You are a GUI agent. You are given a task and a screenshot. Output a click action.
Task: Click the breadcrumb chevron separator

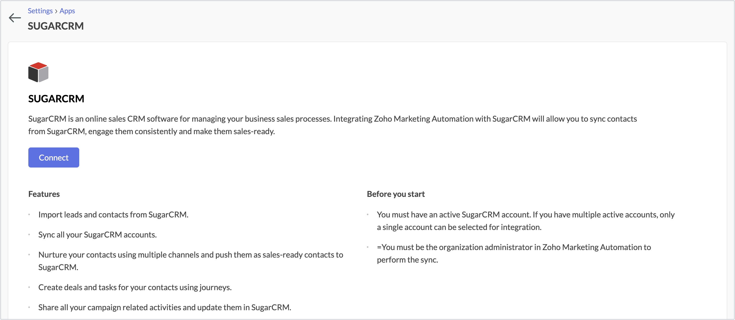(x=56, y=11)
